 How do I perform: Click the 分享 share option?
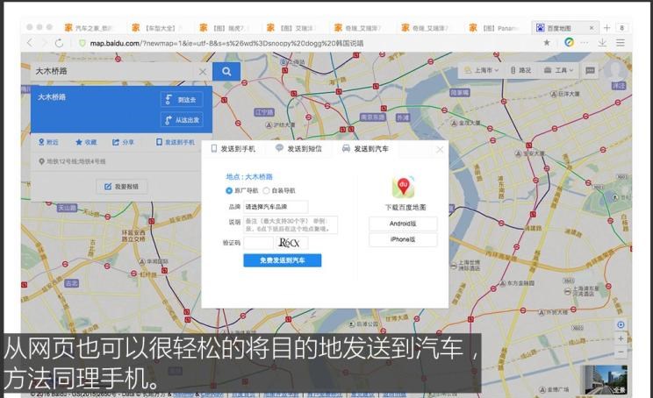coord(123,142)
